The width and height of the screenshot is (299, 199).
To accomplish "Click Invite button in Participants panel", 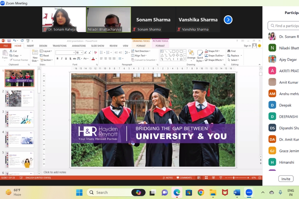I will click(x=286, y=179).
